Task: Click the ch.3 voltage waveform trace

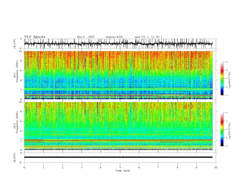Action: (118, 157)
